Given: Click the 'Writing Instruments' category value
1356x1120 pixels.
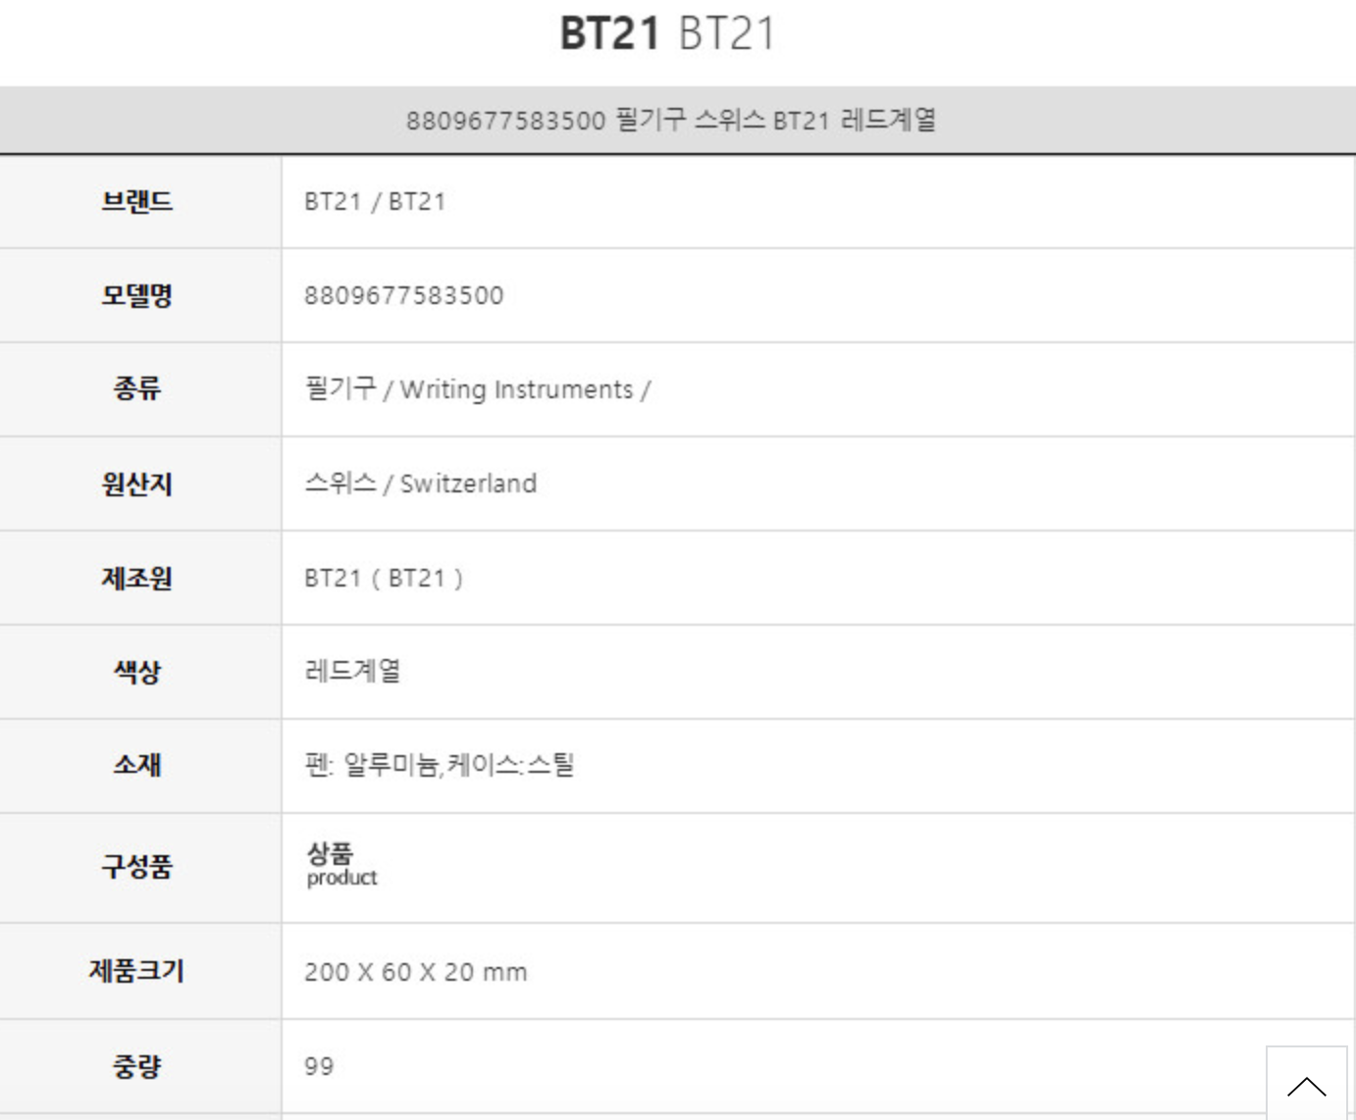Looking at the screenshot, I should pyautogui.click(x=517, y=390).
